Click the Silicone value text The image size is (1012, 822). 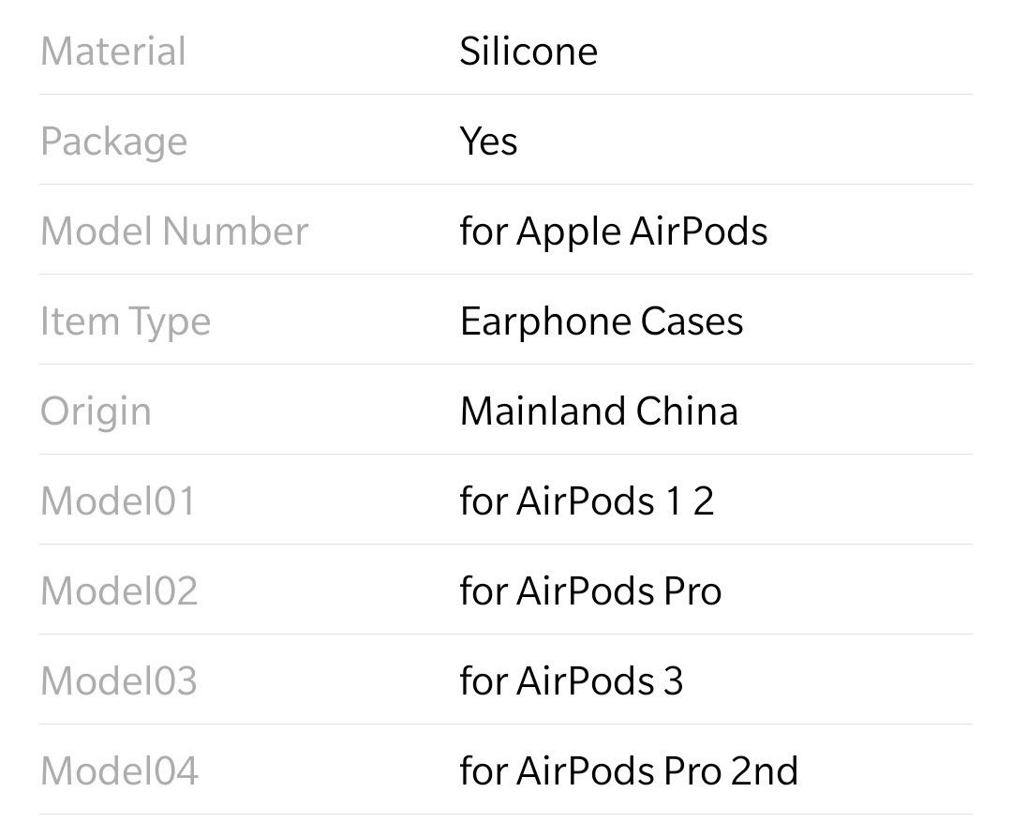[528, 51]
